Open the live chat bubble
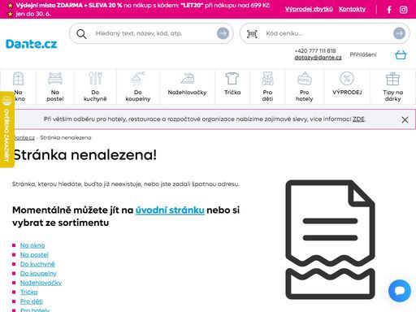416x312 pixels. [x=400, y=291]
